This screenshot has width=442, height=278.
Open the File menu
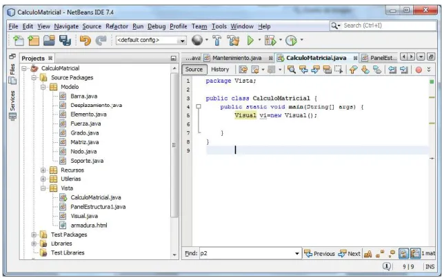[x=13, y=26]
